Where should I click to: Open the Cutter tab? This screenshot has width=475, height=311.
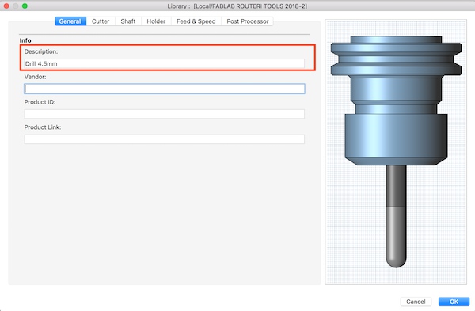coord(101,21)
